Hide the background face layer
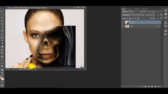Screen dimensions: 168x94 [123, 26]
